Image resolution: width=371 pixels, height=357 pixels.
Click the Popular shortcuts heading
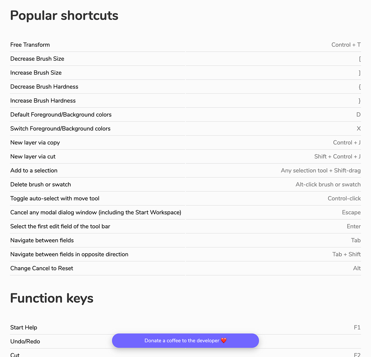click(64, 15)
